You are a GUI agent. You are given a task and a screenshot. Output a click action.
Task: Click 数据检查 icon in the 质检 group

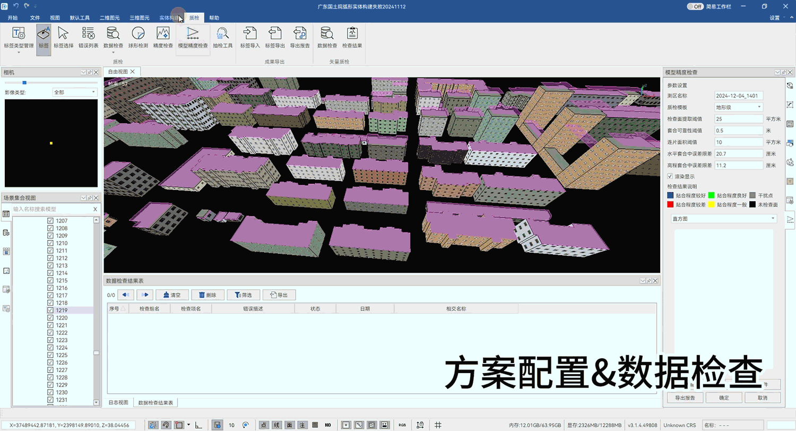click(113, 33)
